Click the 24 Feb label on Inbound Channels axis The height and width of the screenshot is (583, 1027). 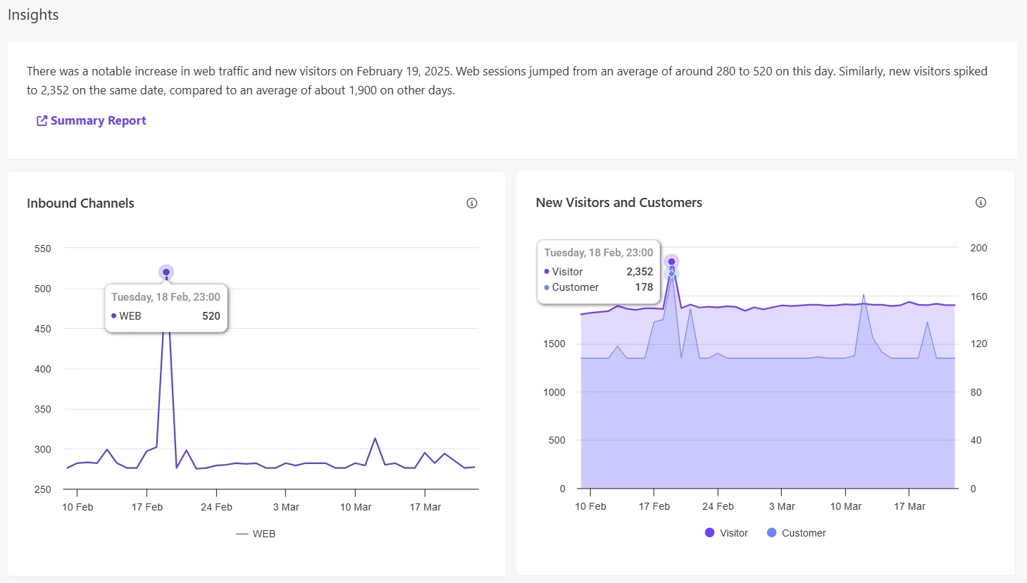(216, 507)
